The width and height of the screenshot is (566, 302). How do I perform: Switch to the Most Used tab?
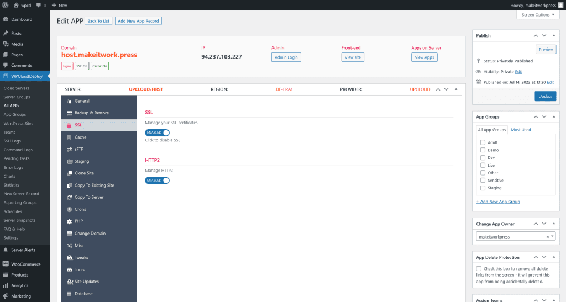pyautogui.click(x=521, y=130)
